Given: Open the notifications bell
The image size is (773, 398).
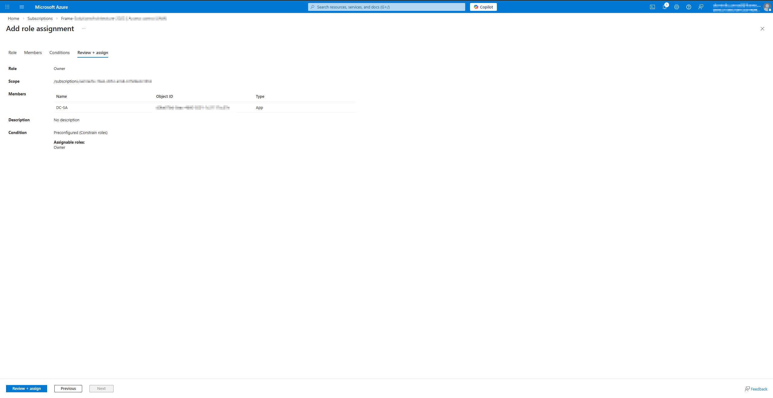Looking at the screenshot, I should 664,7.
